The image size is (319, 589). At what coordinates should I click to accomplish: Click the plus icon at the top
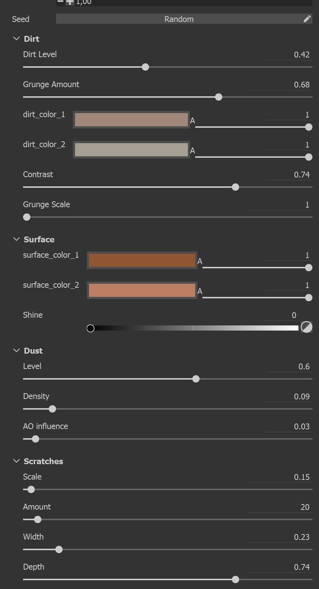pyautogui.click(x=70, y=2)
